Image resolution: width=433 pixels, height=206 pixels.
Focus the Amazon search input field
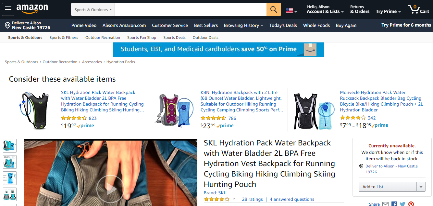191,9
